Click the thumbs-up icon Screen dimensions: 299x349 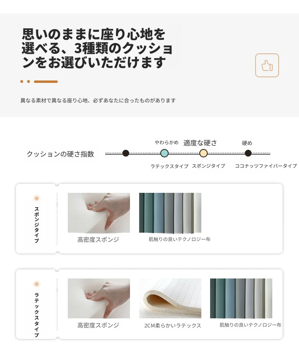point(267,65)
